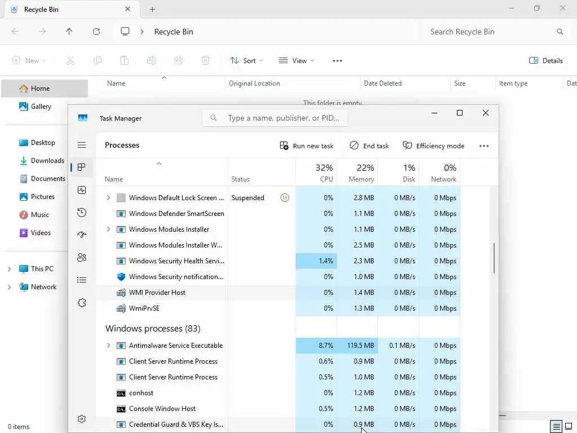Click Share icon in Explorer toolbar

[179, 61]
